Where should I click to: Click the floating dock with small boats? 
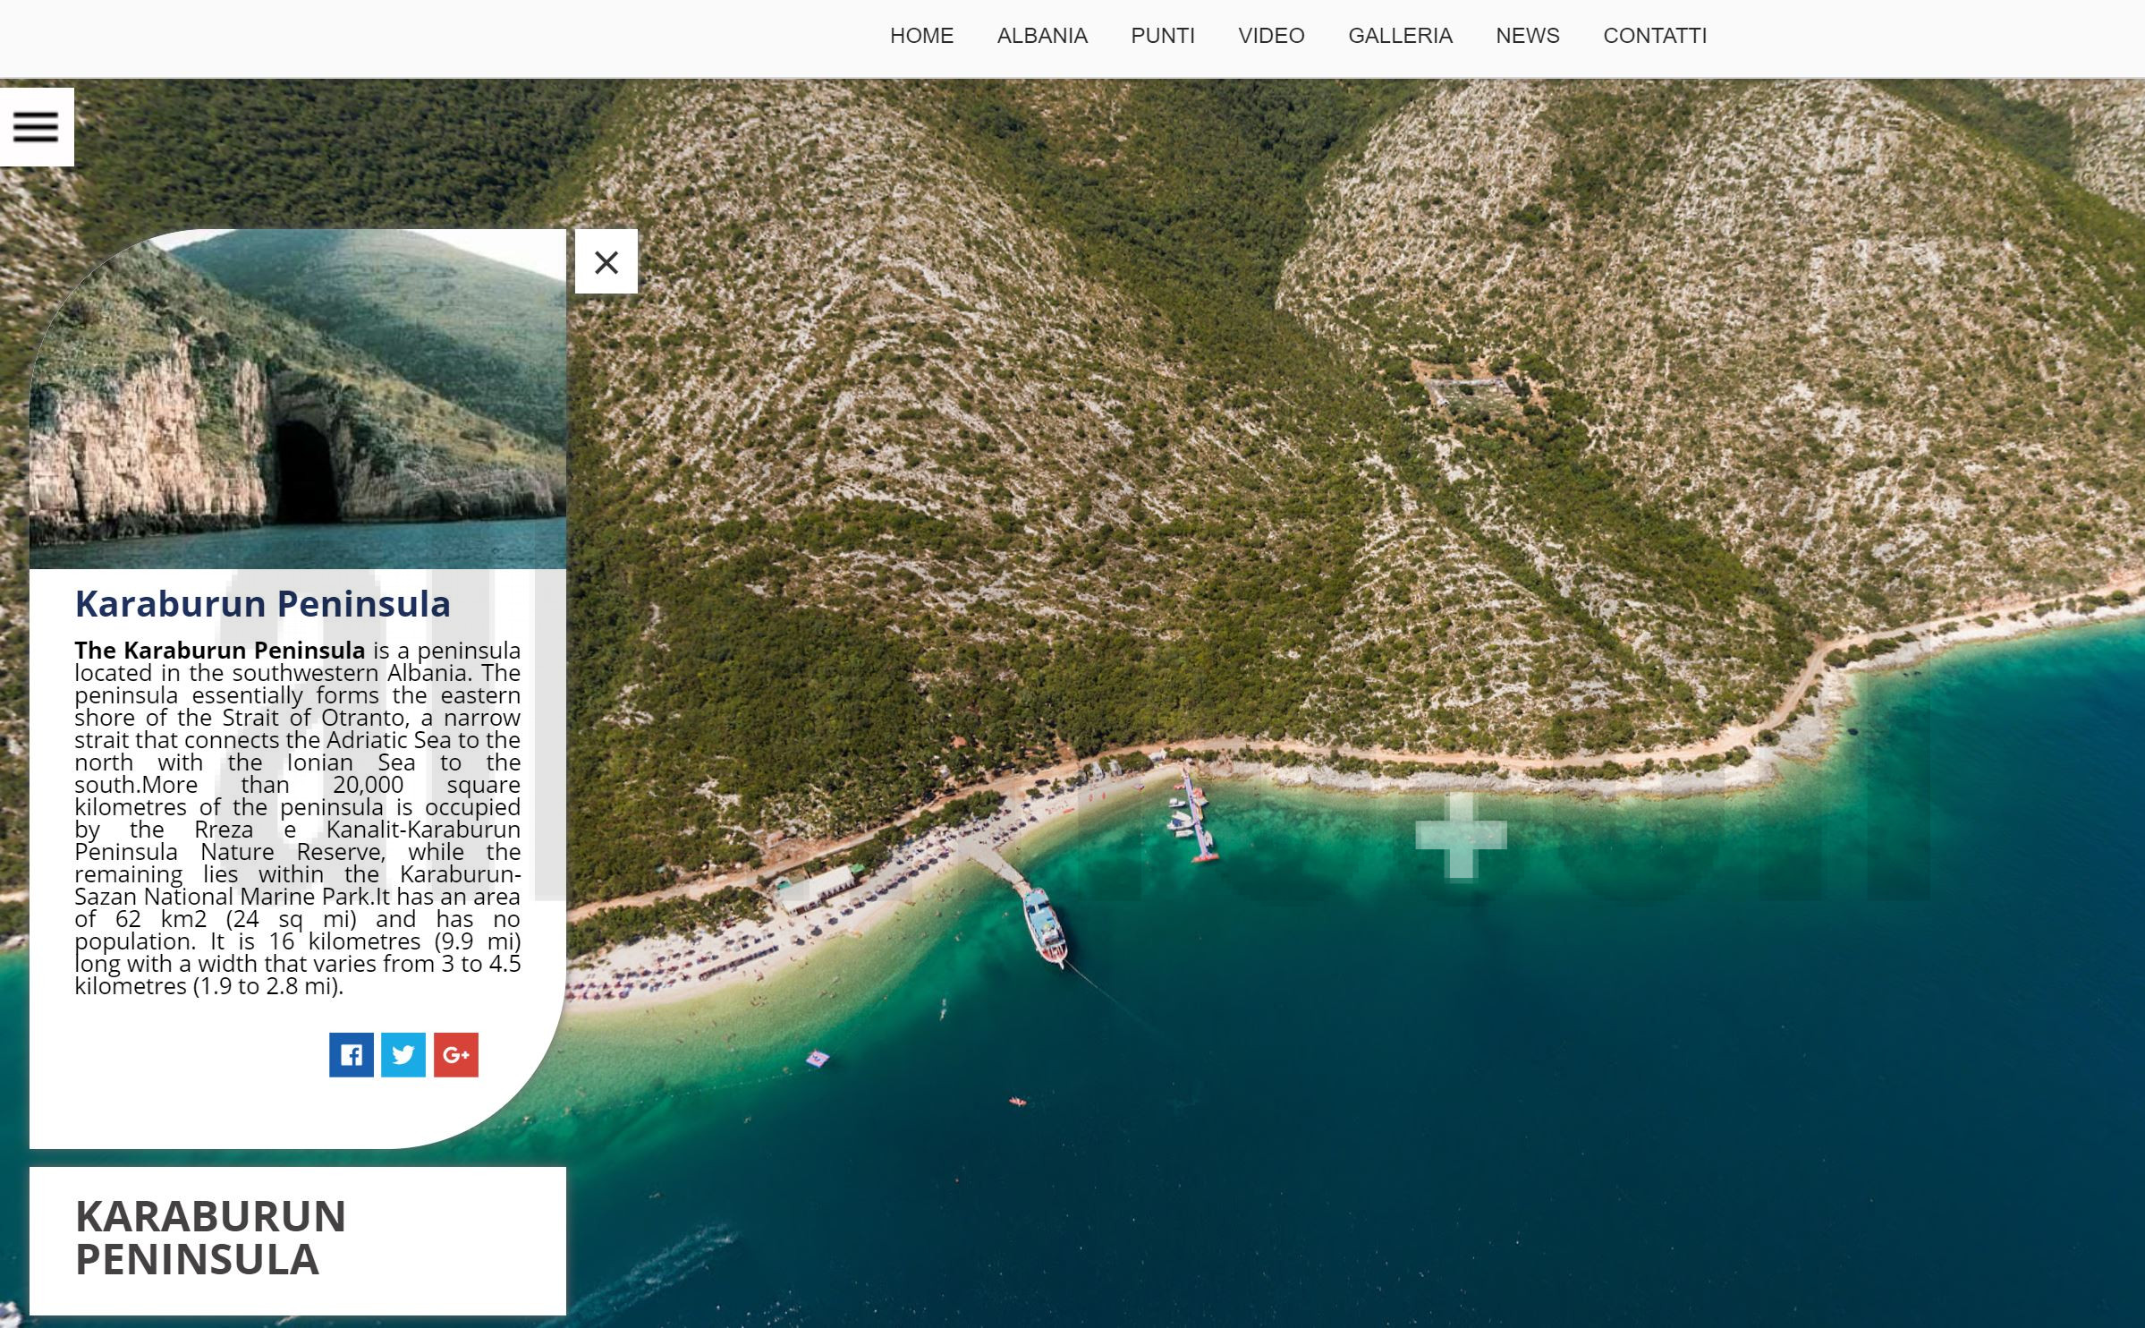1195,816
